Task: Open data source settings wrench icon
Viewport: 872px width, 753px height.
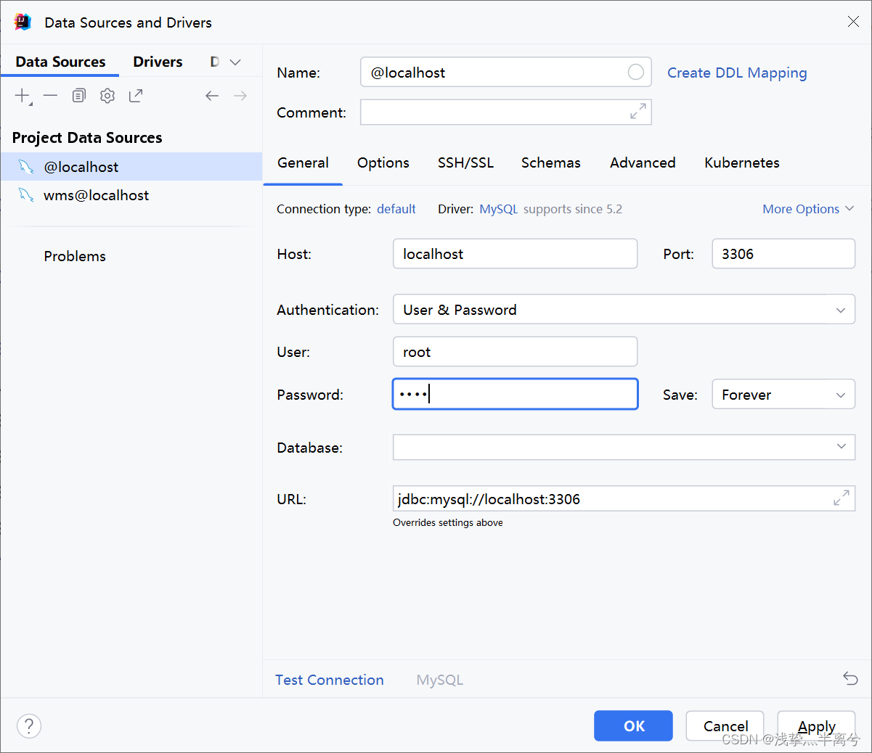Action: [x=107, y=96]
